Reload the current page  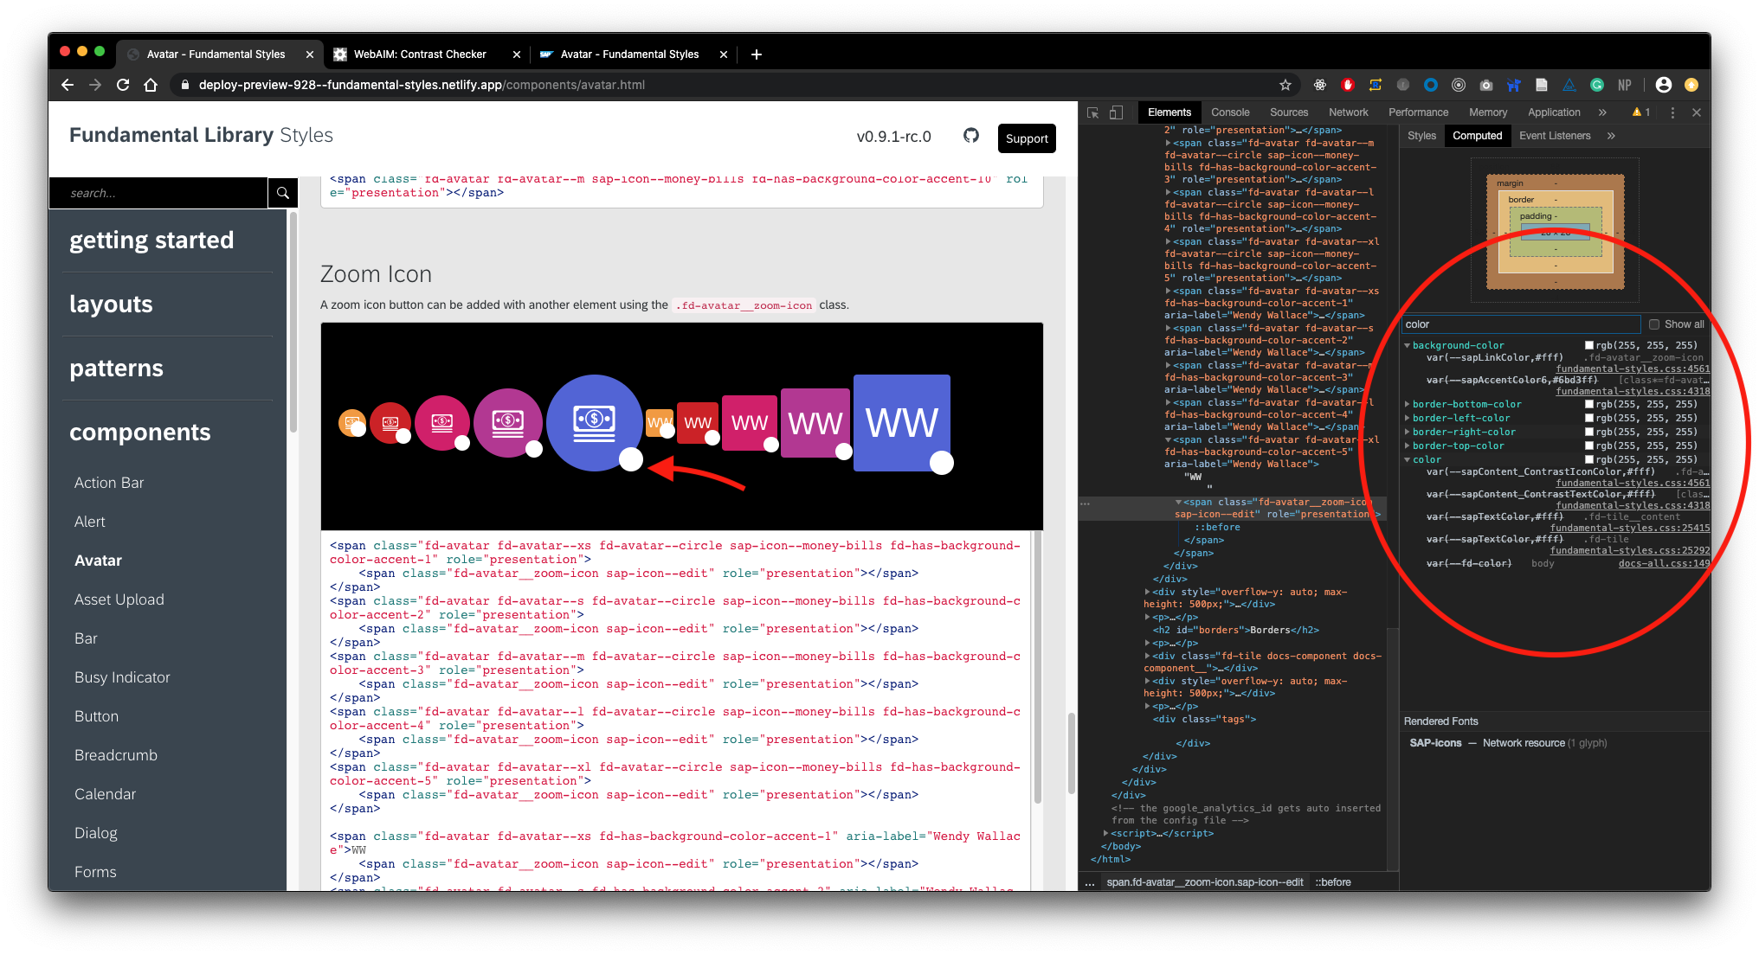click(123, 85)
